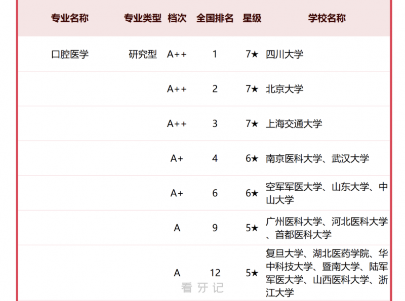Image resolution: width=405 pixels, height=301 pixels.
Task: Click rank number 9 cell
Action: point(215,228)
